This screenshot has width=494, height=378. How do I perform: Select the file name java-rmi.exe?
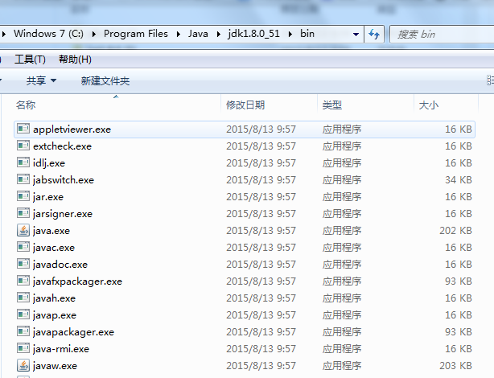pyautogui.click(x=61, y=349)
